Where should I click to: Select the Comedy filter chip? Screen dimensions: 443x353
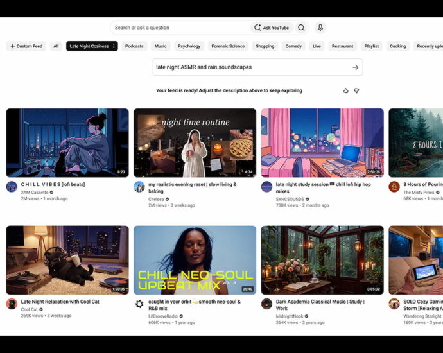(293, 46)
